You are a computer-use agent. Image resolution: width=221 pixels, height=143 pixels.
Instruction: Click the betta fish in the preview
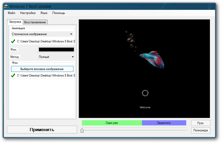152,59
